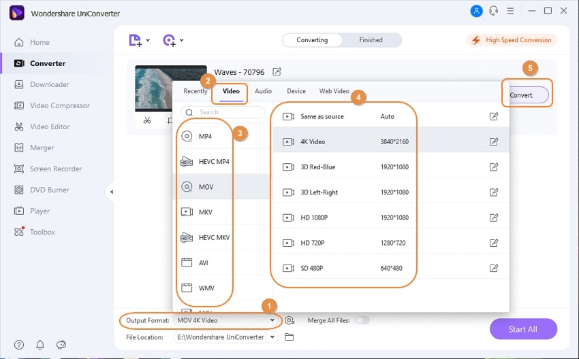Rename the Waves - 70796 file
The height and width of the screenshot is (359, 579).
click(277, 72)
